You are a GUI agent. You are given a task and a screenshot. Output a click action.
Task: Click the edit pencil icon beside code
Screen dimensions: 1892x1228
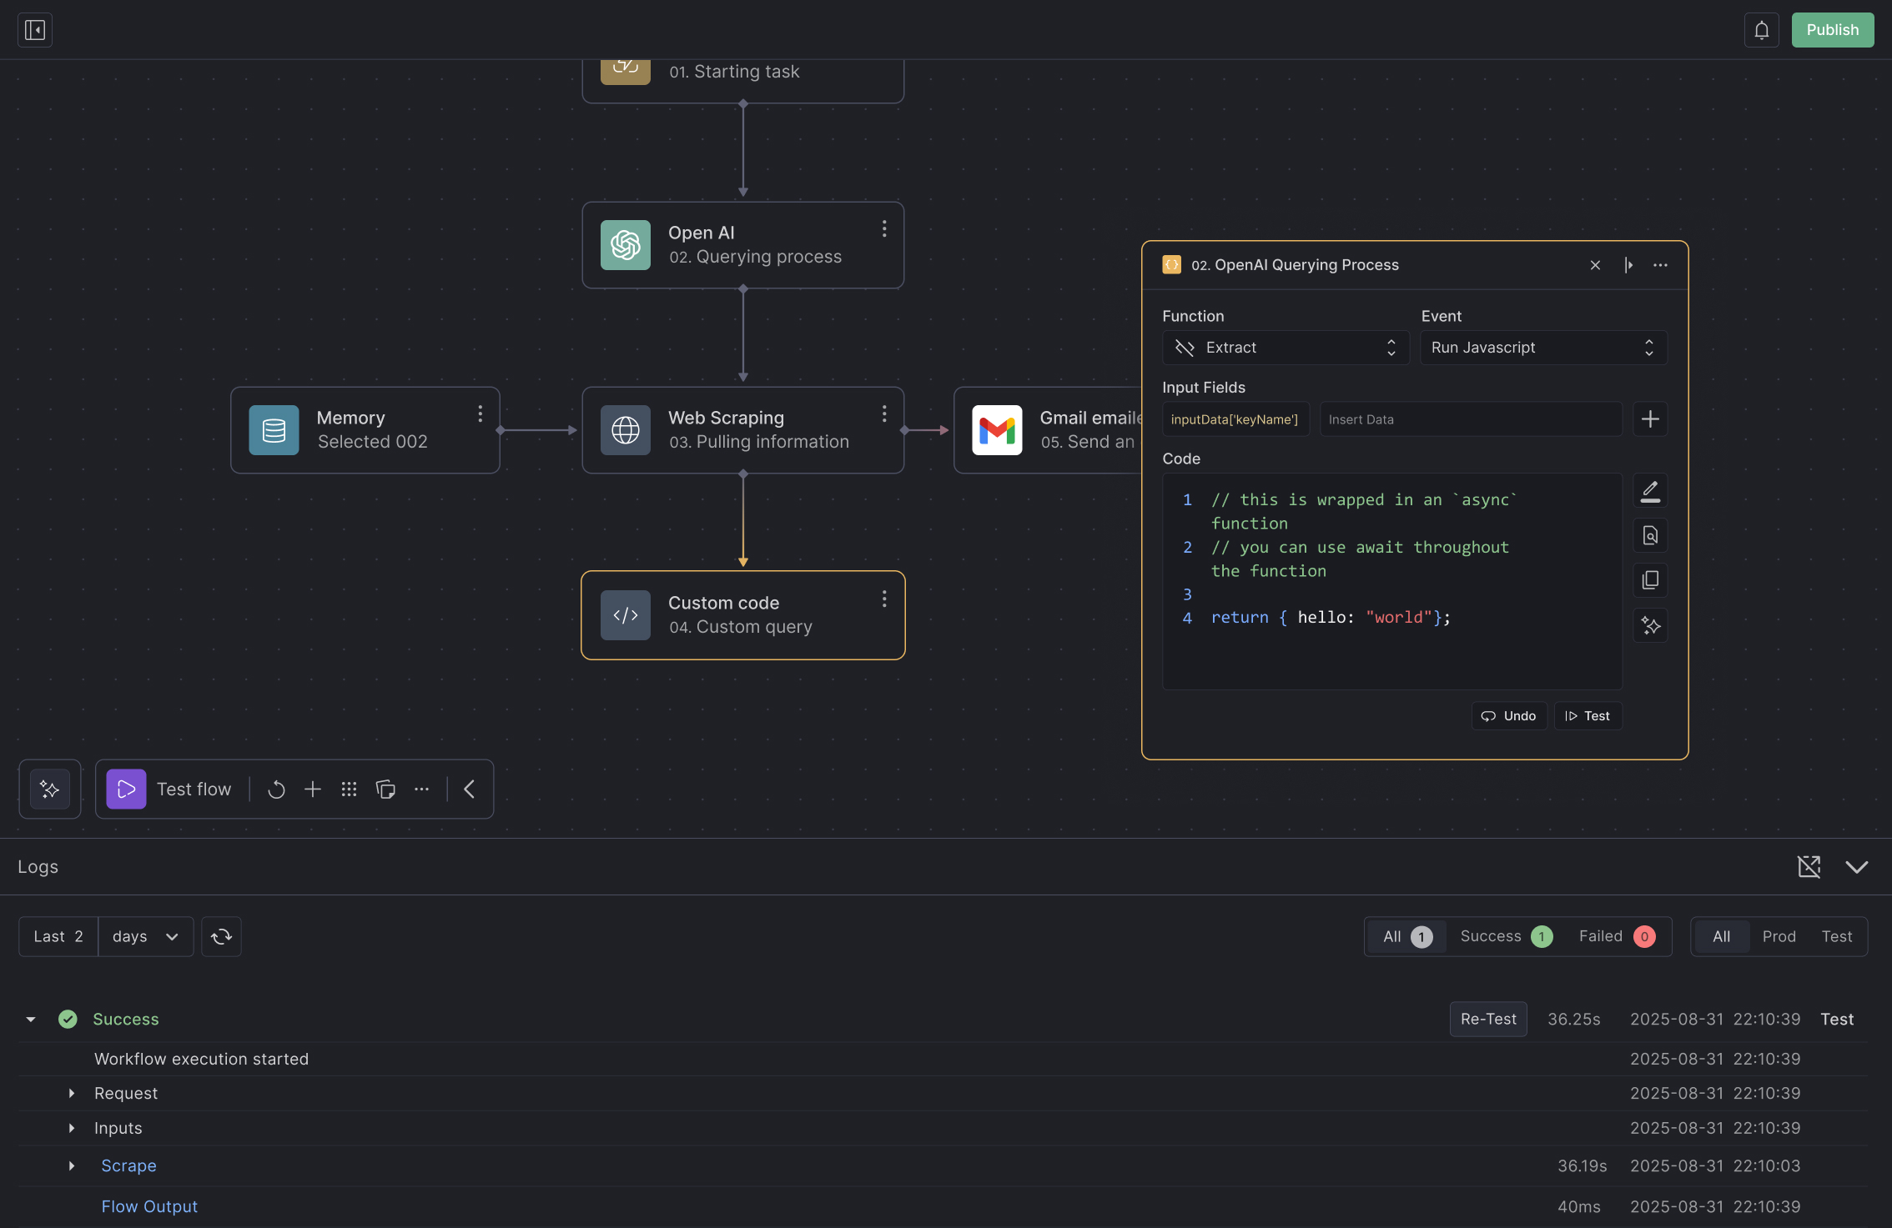tap(1650, 490)
